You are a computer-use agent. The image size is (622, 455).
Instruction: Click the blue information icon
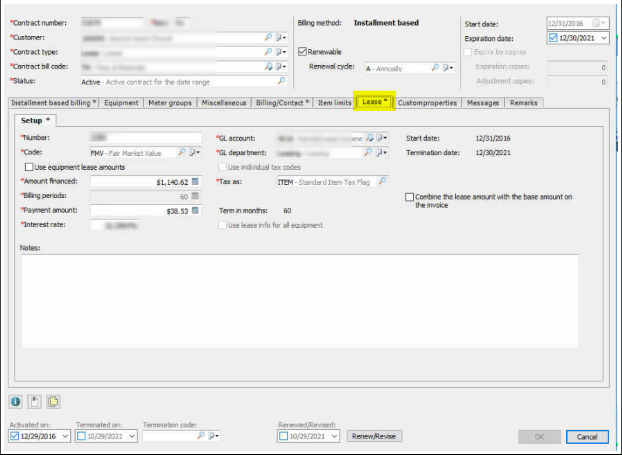[x=16, y=401]
